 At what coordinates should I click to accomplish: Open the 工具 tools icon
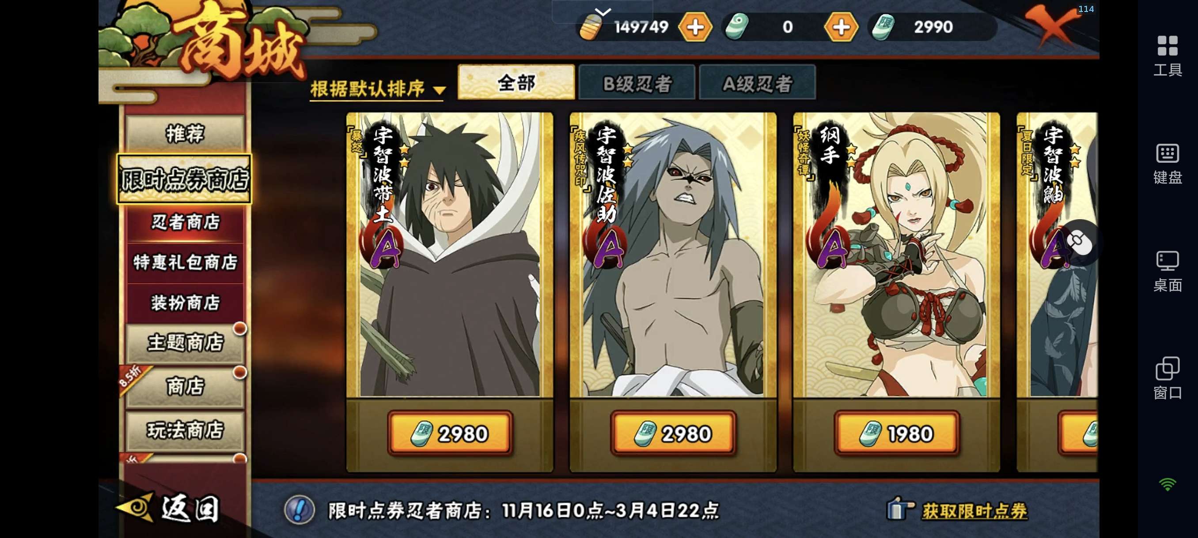[x=1168, y=56]
